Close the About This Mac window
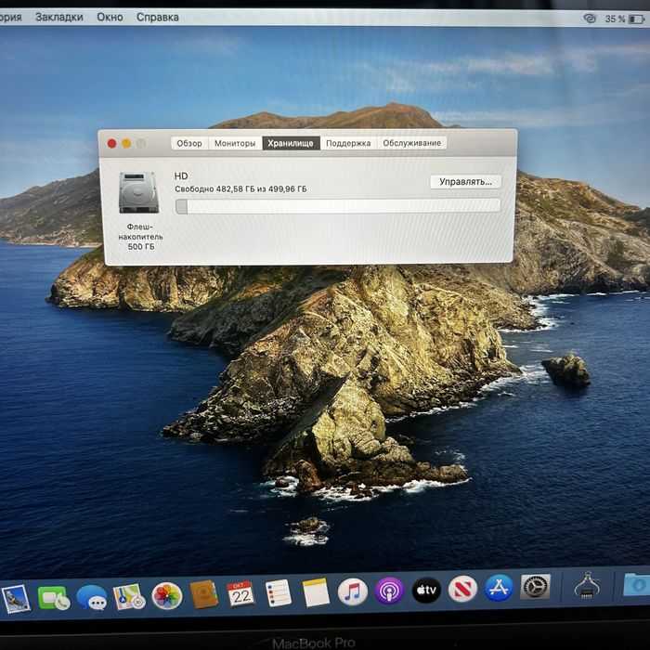Viewport: 650px width, 650px height. pos(111,143)
